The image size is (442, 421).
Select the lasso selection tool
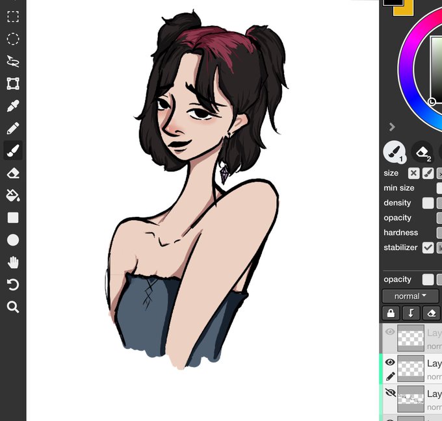[13, 61]
